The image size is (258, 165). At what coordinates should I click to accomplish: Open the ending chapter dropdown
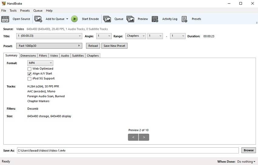pos(178,36)
